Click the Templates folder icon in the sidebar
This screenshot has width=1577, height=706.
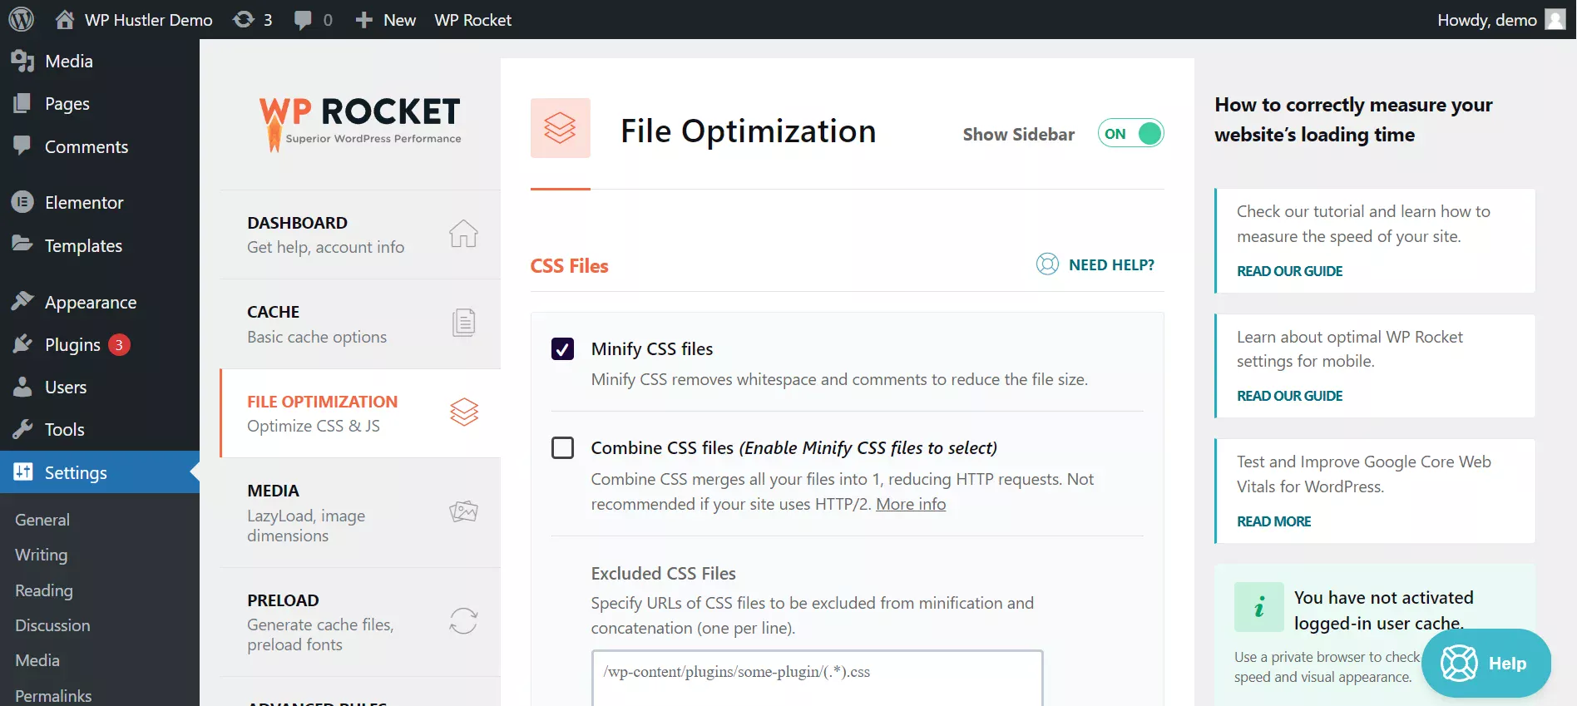22,244
